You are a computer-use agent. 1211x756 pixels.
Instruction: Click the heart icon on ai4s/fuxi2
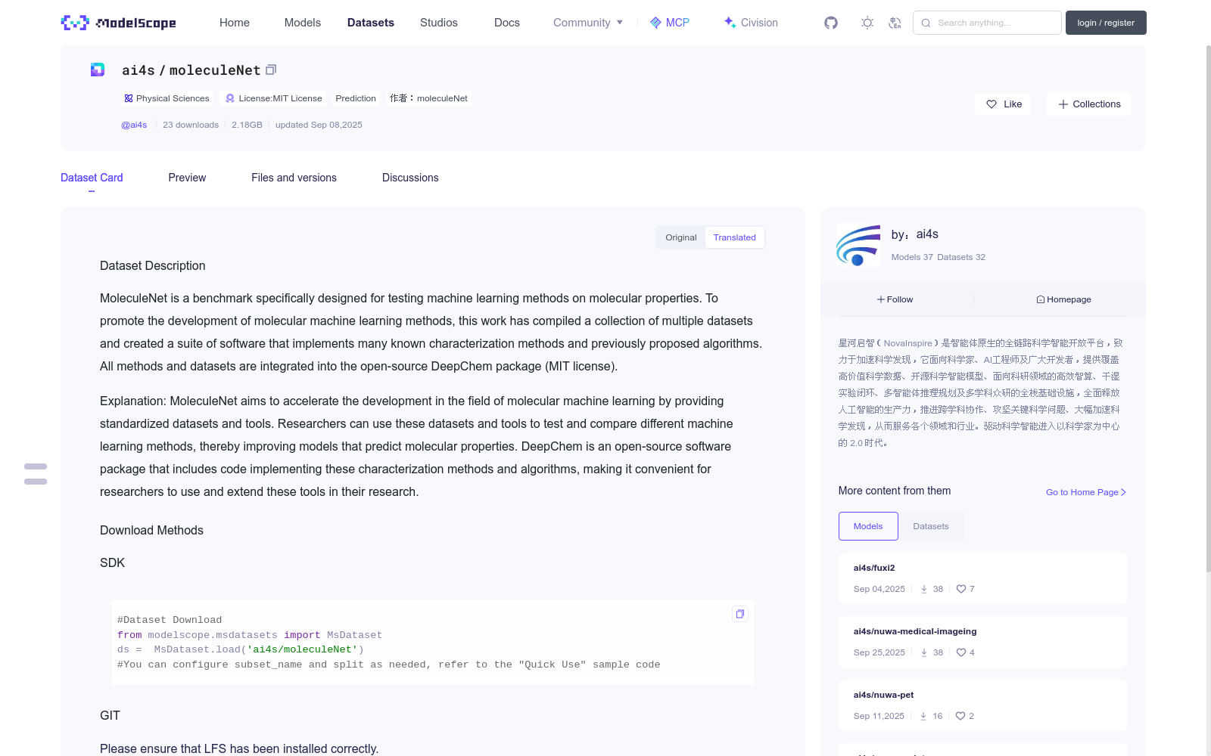pos(961,589)
